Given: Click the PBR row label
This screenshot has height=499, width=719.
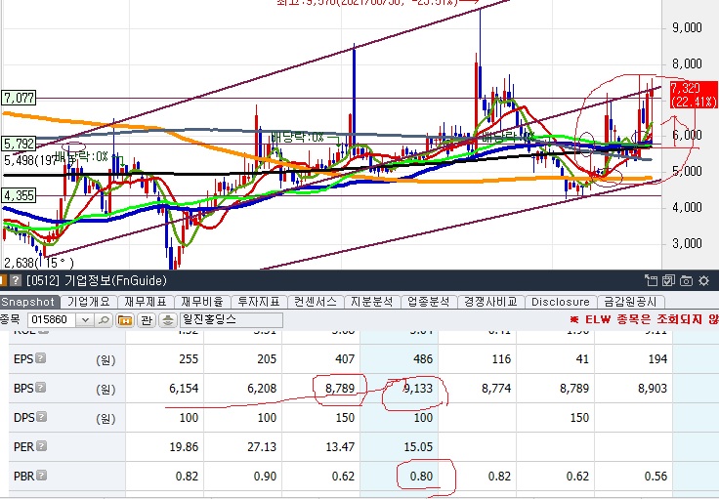Looking at the screenshot, I should [x=23, y=477].
